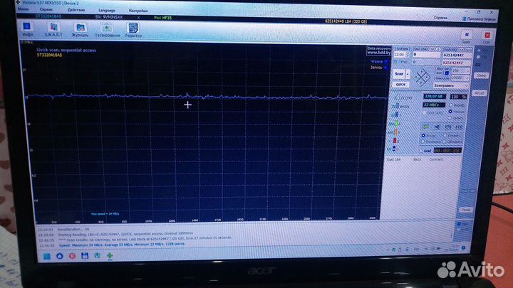The height and width of the screenshot is (288, 513).
Task: Click the Sleep button
Action: pos(481,75)
